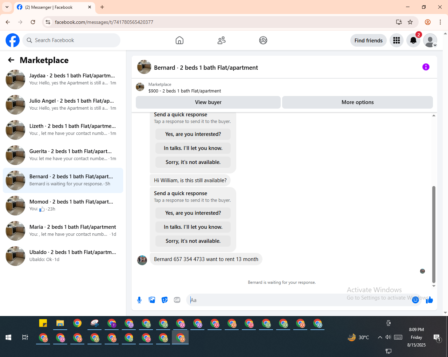Send upper 'Sorry, it's not available.' response
448x357 pixels.
[x=193, y=162]
